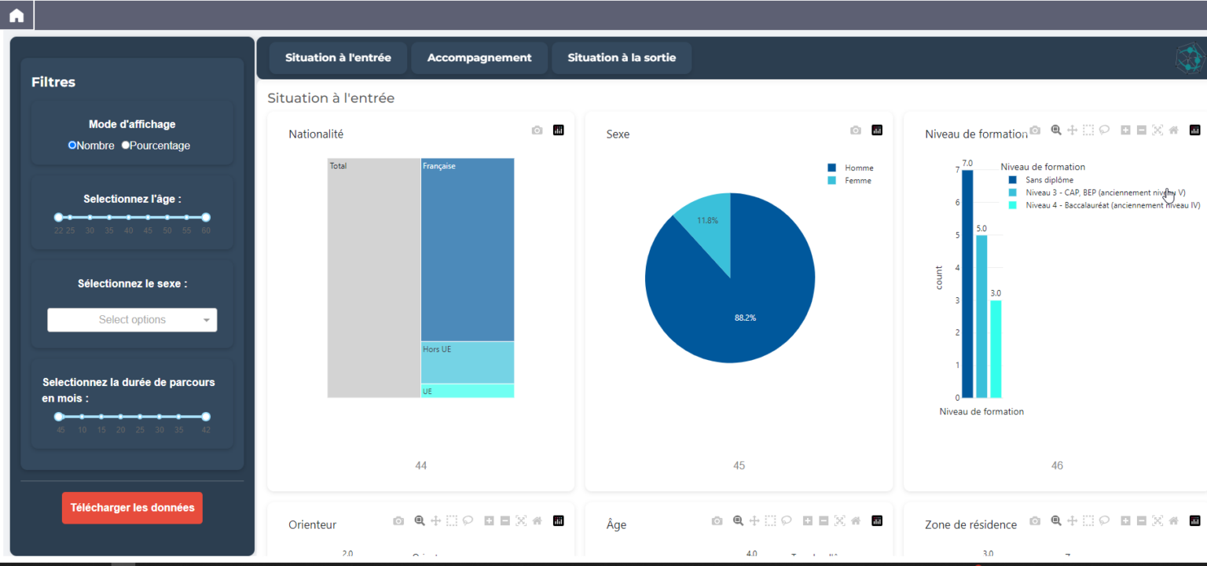Click the home icon in the top bar
This screenshot has height=566, width=1207.
coord(17,16)
